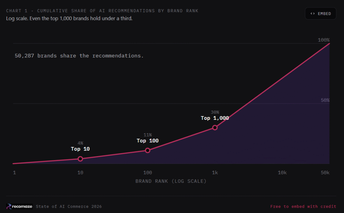Image resolution: width=344 pixels, height=213 pixels.
Task: Click the '50,287 brands share the recommendations' annotation
Action: 79,56
